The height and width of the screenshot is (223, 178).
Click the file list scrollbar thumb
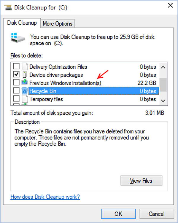pos(163,85)
